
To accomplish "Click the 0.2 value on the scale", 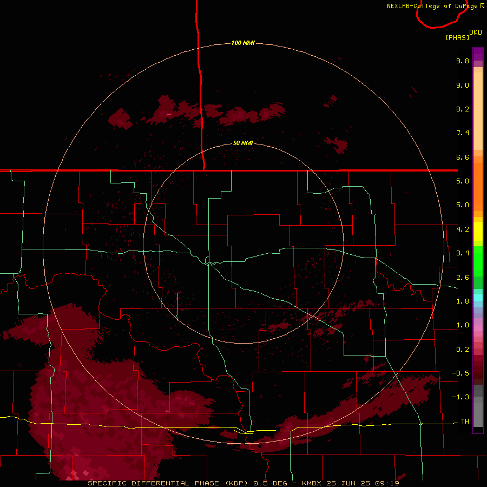I will [x=463, y=350].
